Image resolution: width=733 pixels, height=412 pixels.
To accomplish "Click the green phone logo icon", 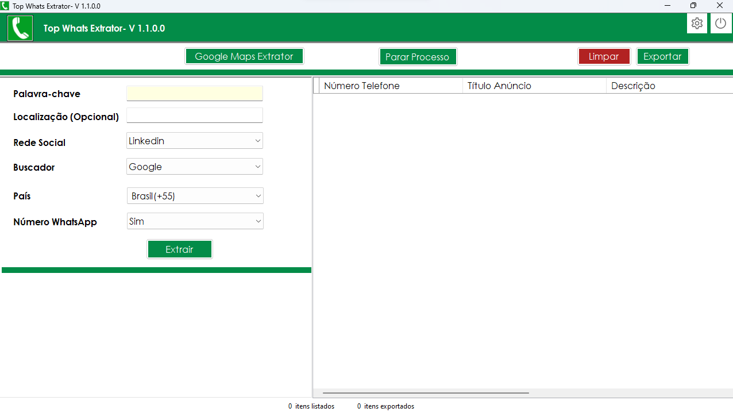I will pos(20,28).
